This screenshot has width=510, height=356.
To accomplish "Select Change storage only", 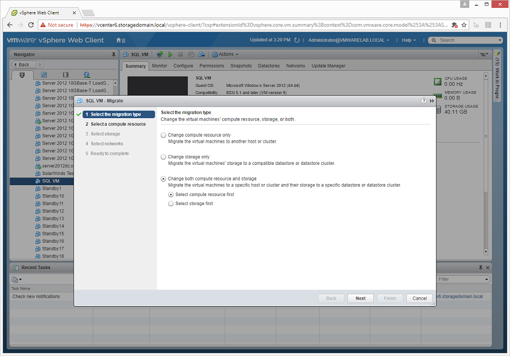I will pos(163,157).
